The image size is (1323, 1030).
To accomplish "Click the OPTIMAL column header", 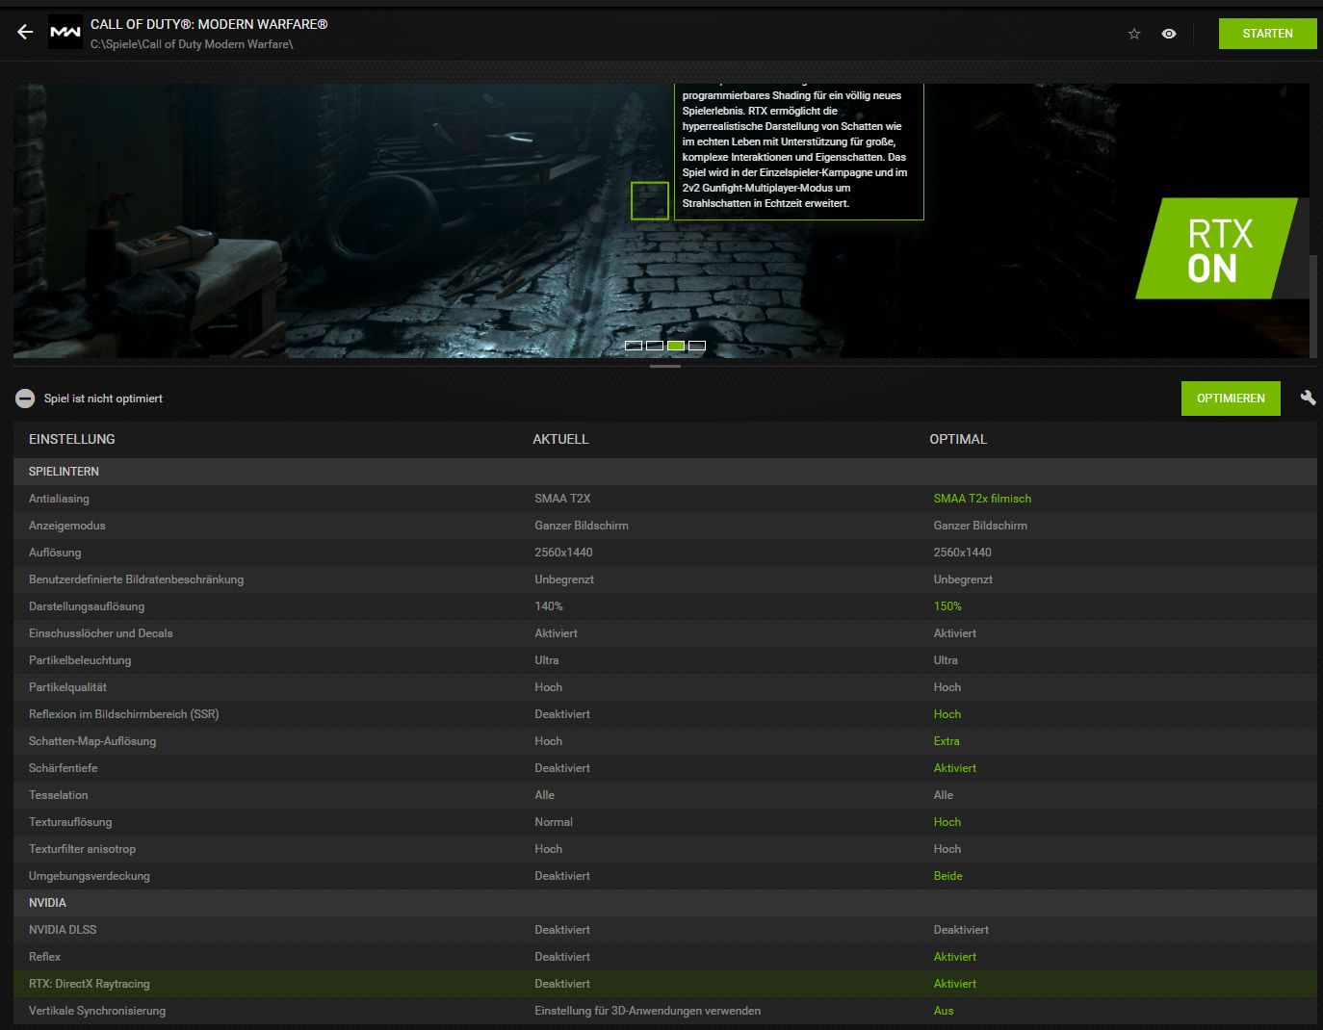I will (958, 439).
